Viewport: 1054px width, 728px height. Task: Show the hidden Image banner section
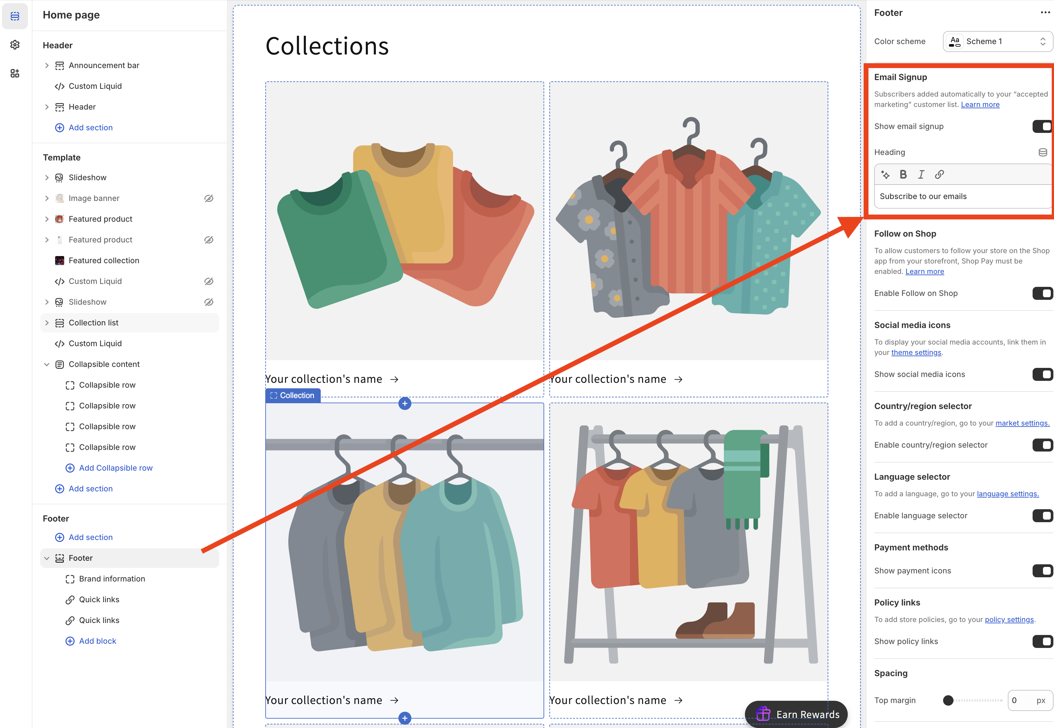(x=209, y=198)
